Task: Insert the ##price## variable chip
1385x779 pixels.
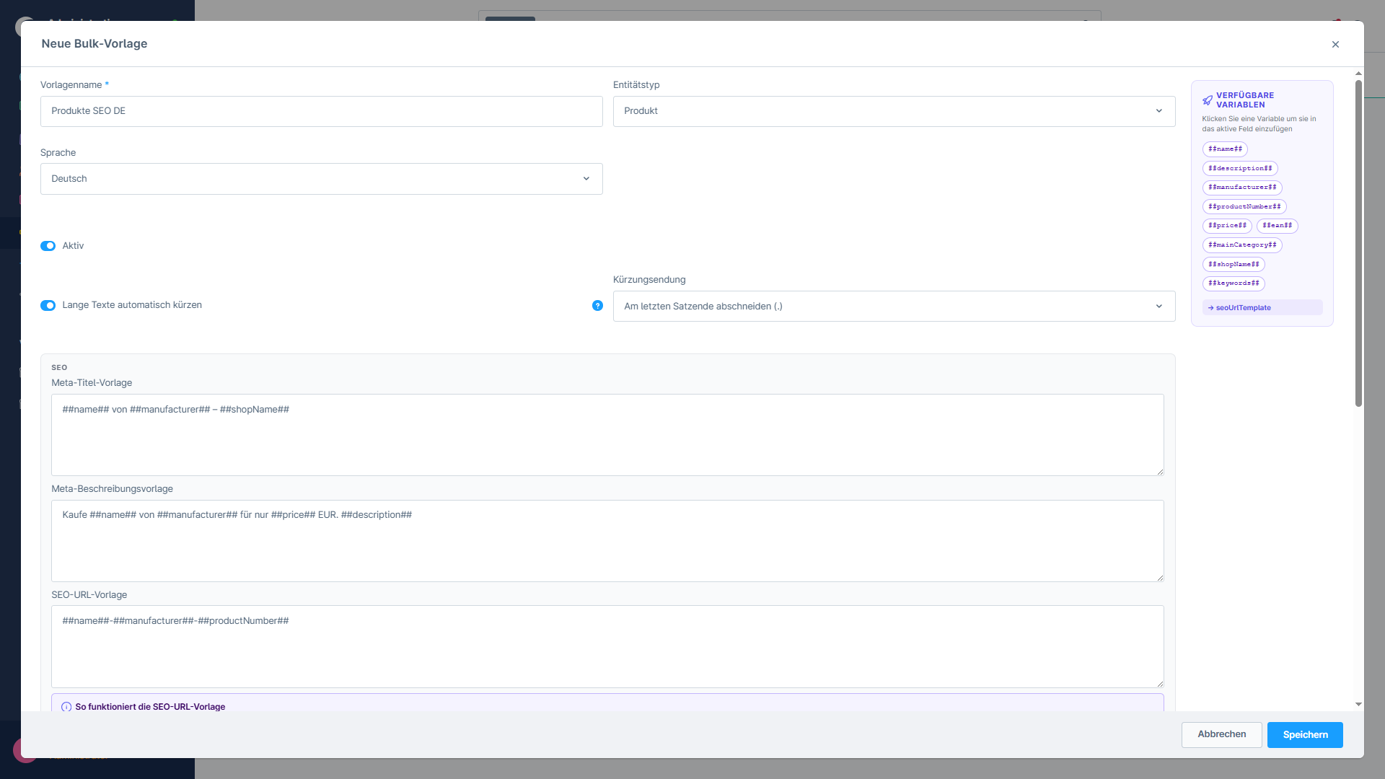Action: tap(1226, 226)
